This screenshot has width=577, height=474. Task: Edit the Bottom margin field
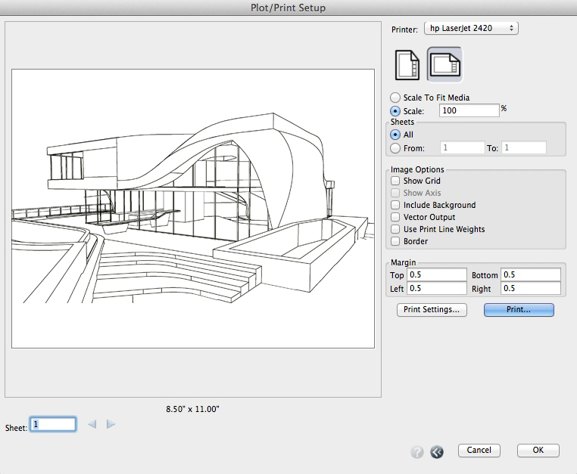[531, 275]
